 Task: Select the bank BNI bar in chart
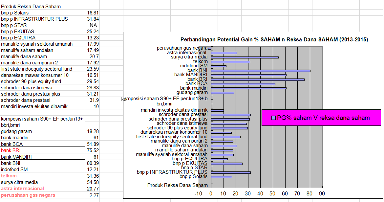click(x=261, y=71)
